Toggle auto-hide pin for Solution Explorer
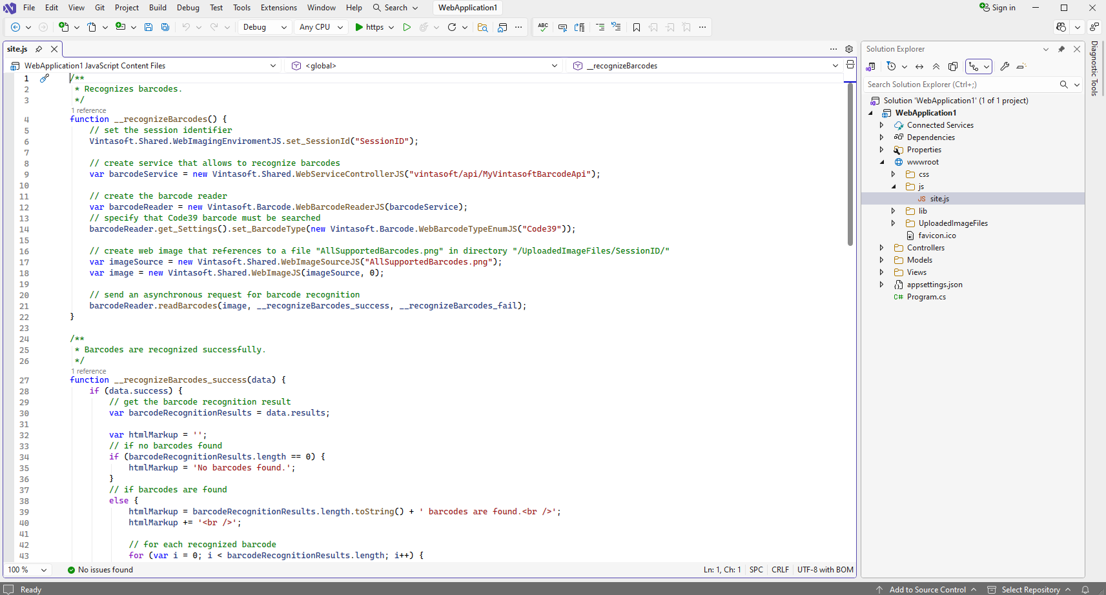 1061,49
